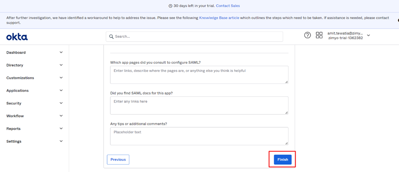
Task: Click the Okta logo
Action: tap(17, 37)
